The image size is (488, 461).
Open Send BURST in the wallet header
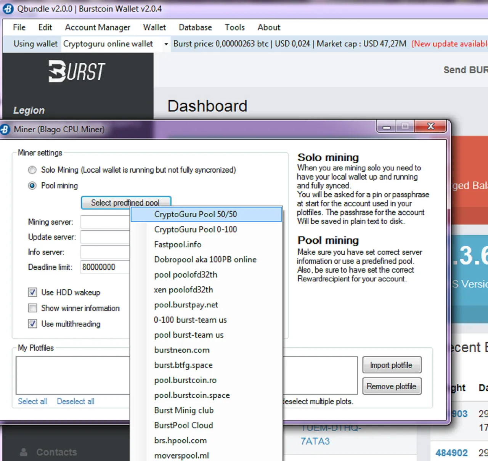pyautogui.click(x=466, y=70)
